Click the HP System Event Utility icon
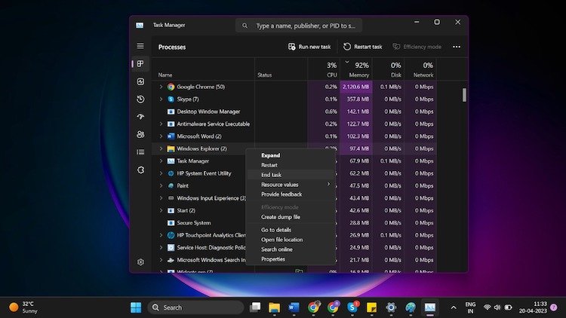 [x=171, y=173]
